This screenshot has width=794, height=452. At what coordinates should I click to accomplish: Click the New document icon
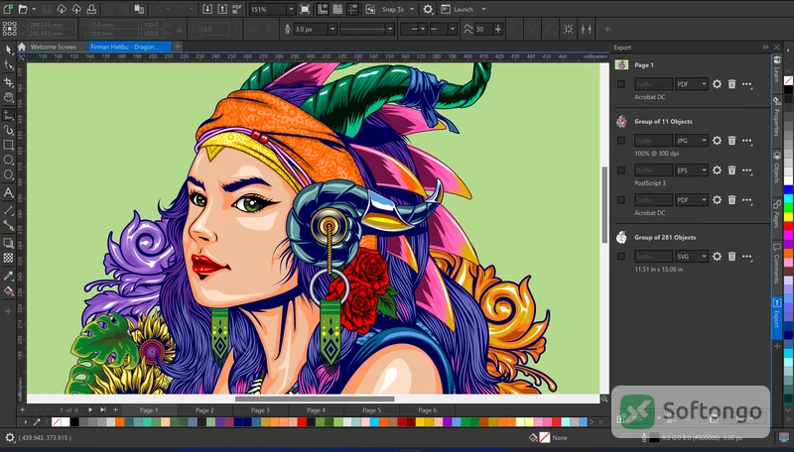8,9
